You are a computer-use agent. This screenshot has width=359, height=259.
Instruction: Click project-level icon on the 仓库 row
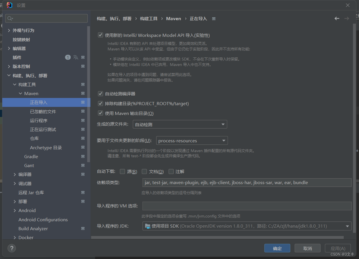click(x=83, y=138)
